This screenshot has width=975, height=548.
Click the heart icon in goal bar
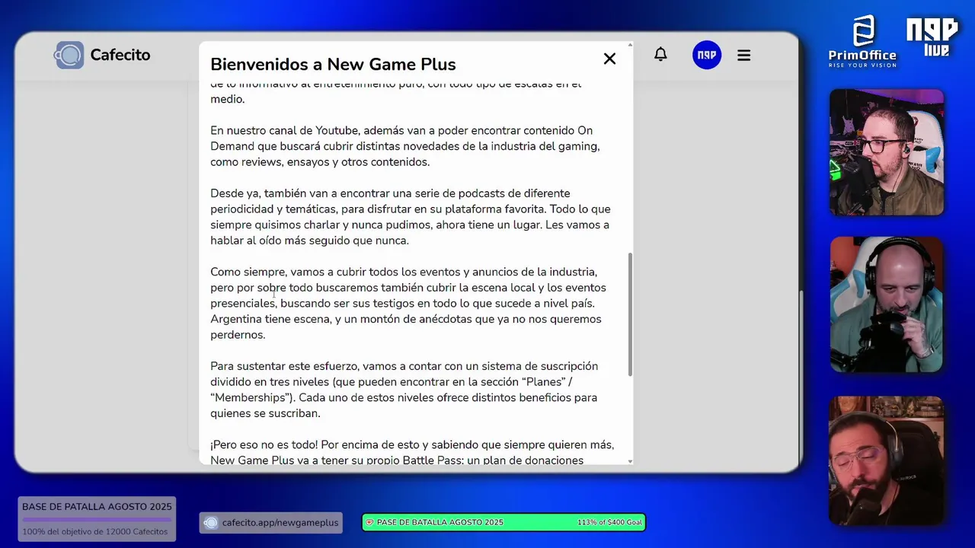point(369,523)
